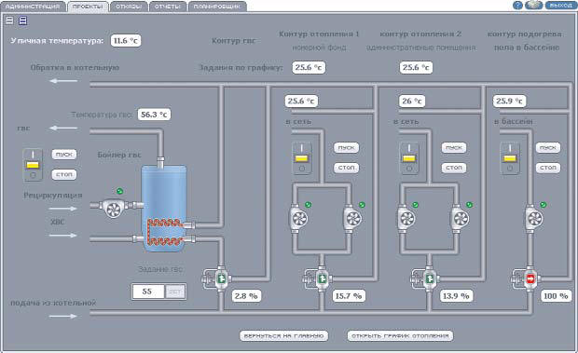Flip the heating circuit 1 power switch

(x=302, y=158)
